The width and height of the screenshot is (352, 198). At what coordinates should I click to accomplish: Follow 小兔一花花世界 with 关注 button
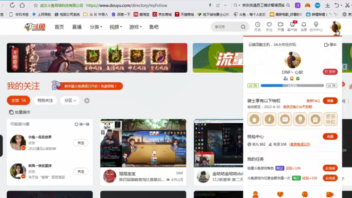(81, 143)
